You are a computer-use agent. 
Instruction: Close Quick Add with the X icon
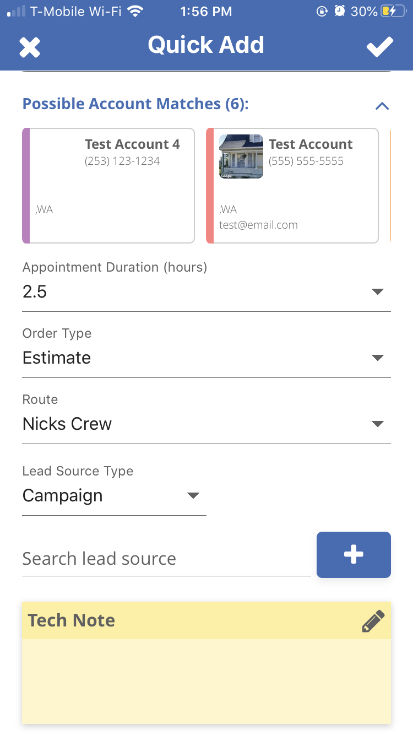click(x=30, y=47)
